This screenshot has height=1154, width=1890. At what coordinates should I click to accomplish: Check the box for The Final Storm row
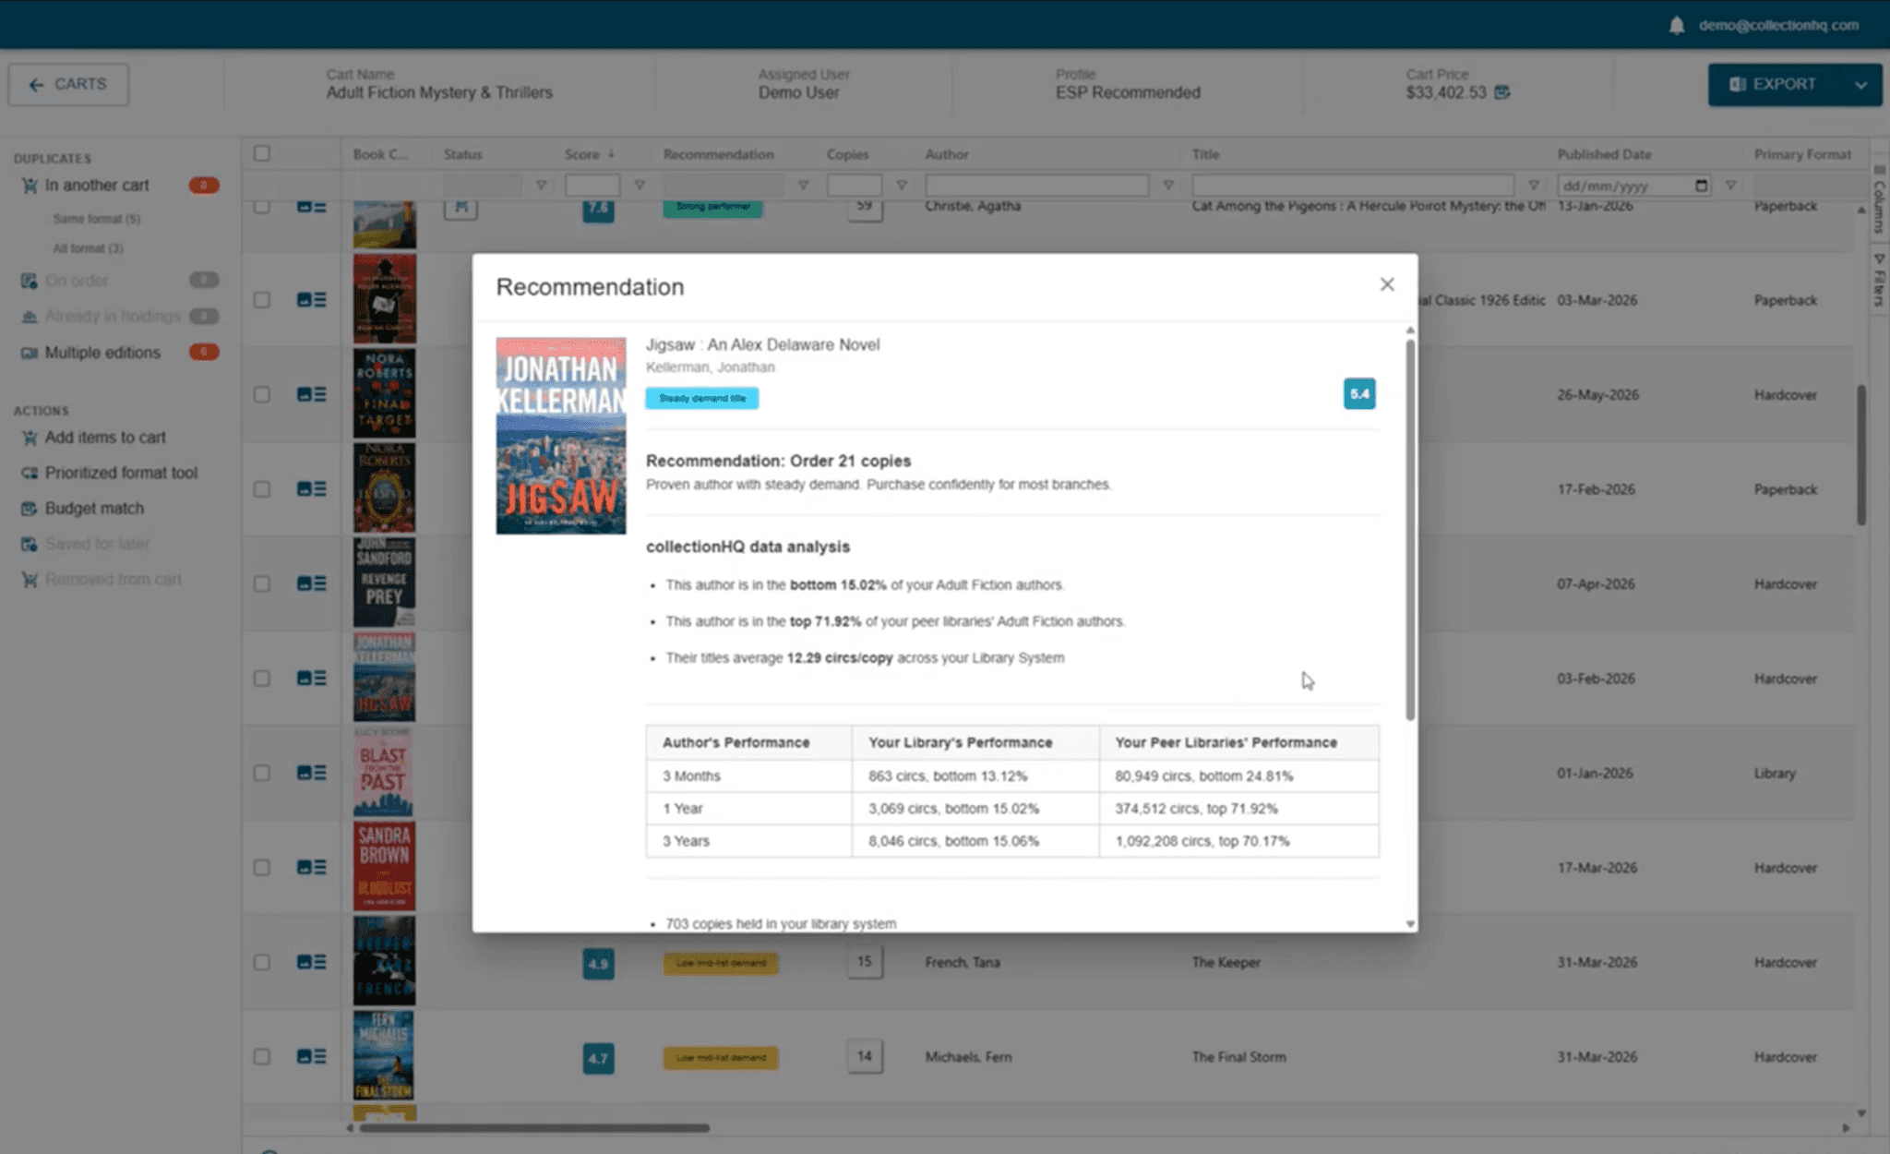(x=262, y=1056)
